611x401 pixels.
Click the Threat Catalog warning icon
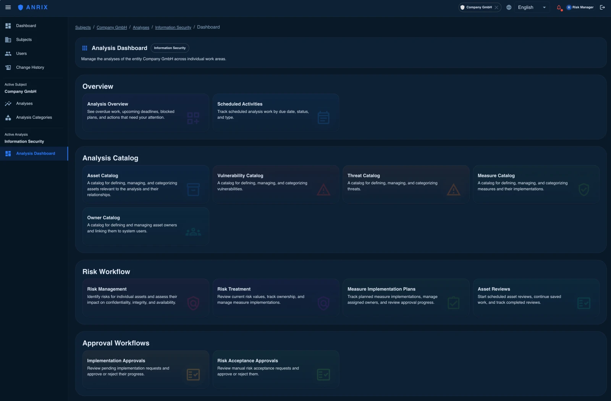tap(454, 190)
